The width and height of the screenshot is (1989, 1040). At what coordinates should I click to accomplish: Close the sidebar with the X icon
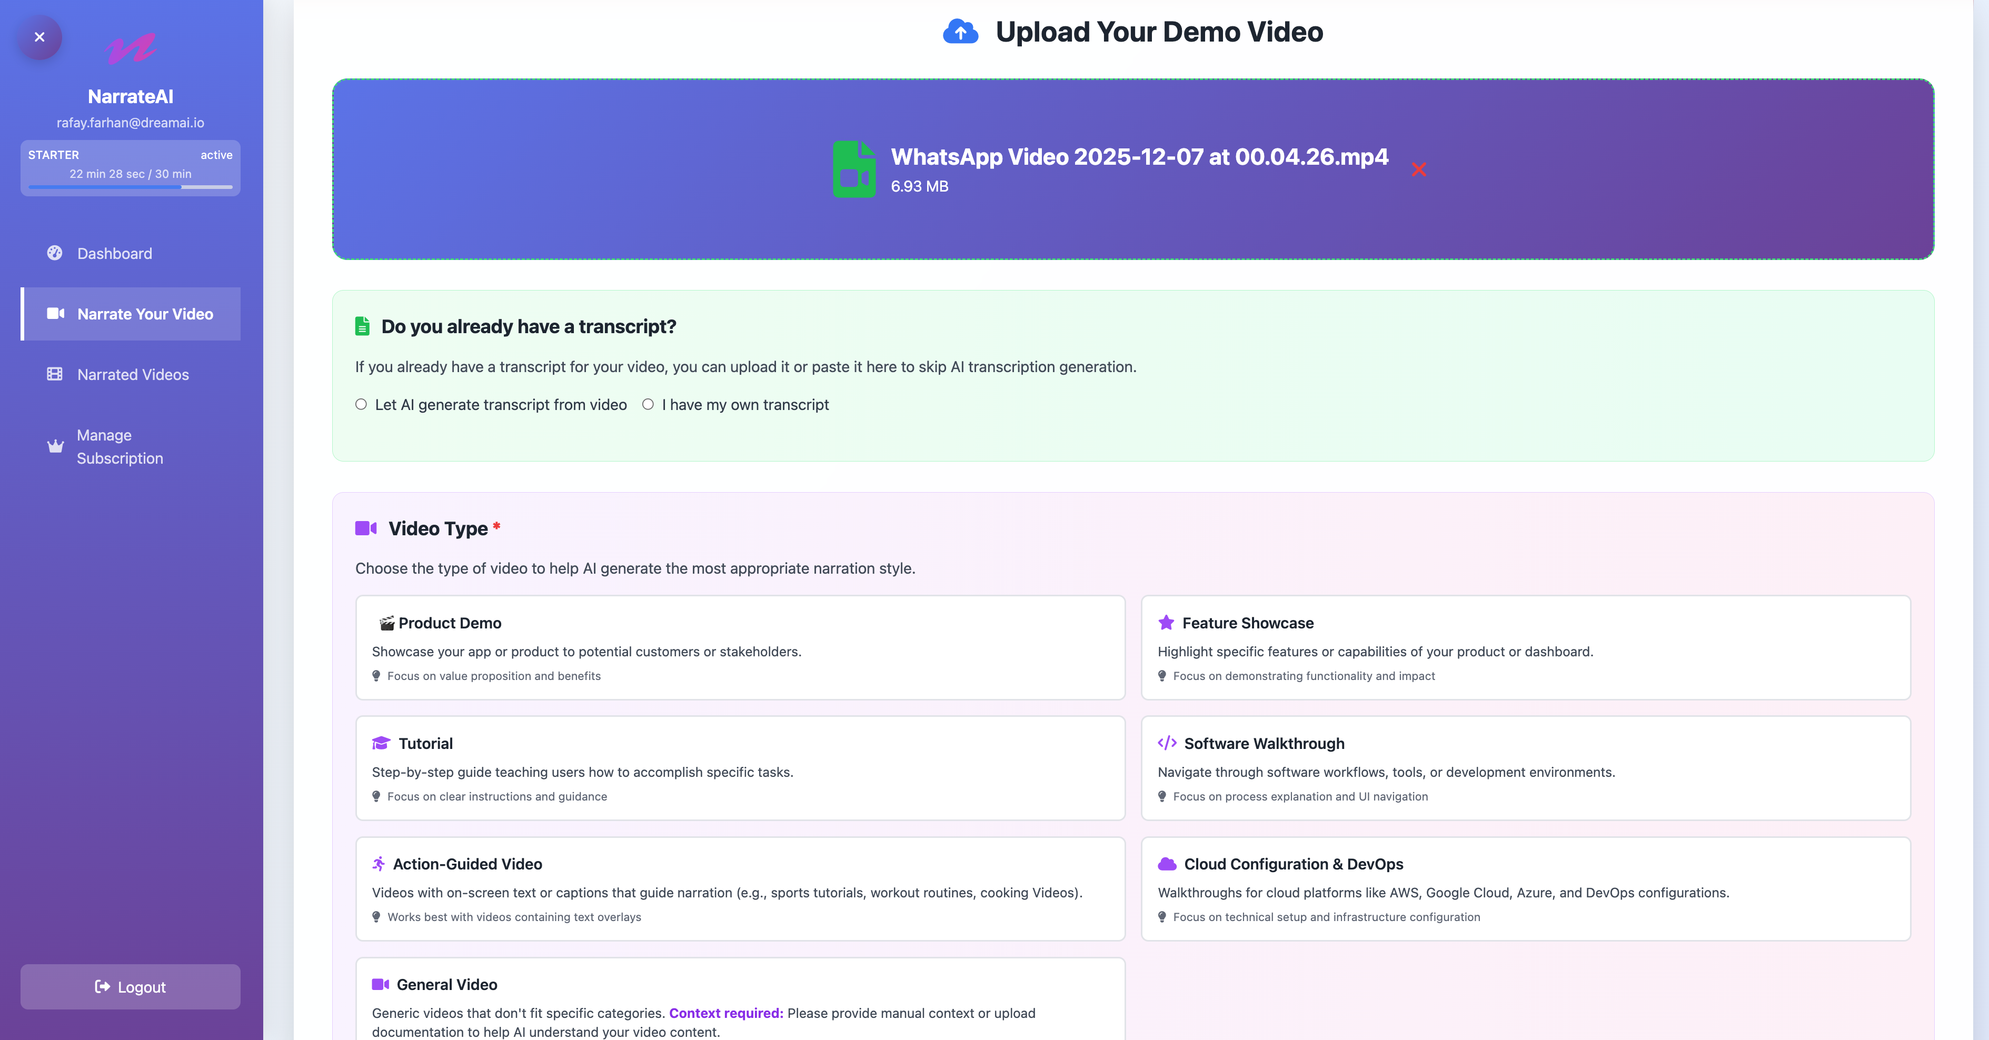pos(39,37)
